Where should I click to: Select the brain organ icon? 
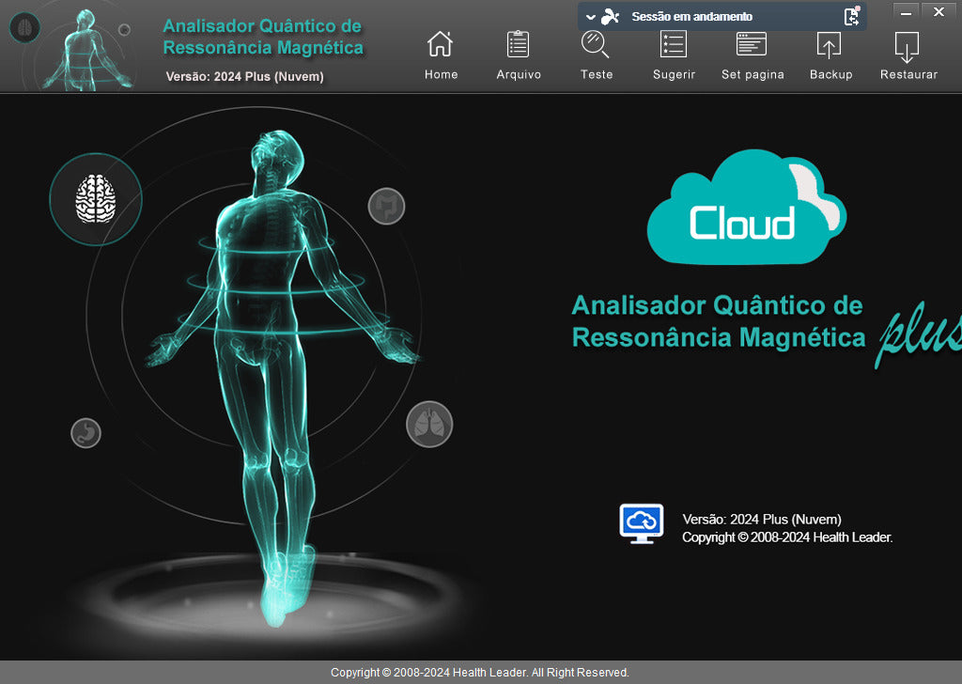point(95,199)
